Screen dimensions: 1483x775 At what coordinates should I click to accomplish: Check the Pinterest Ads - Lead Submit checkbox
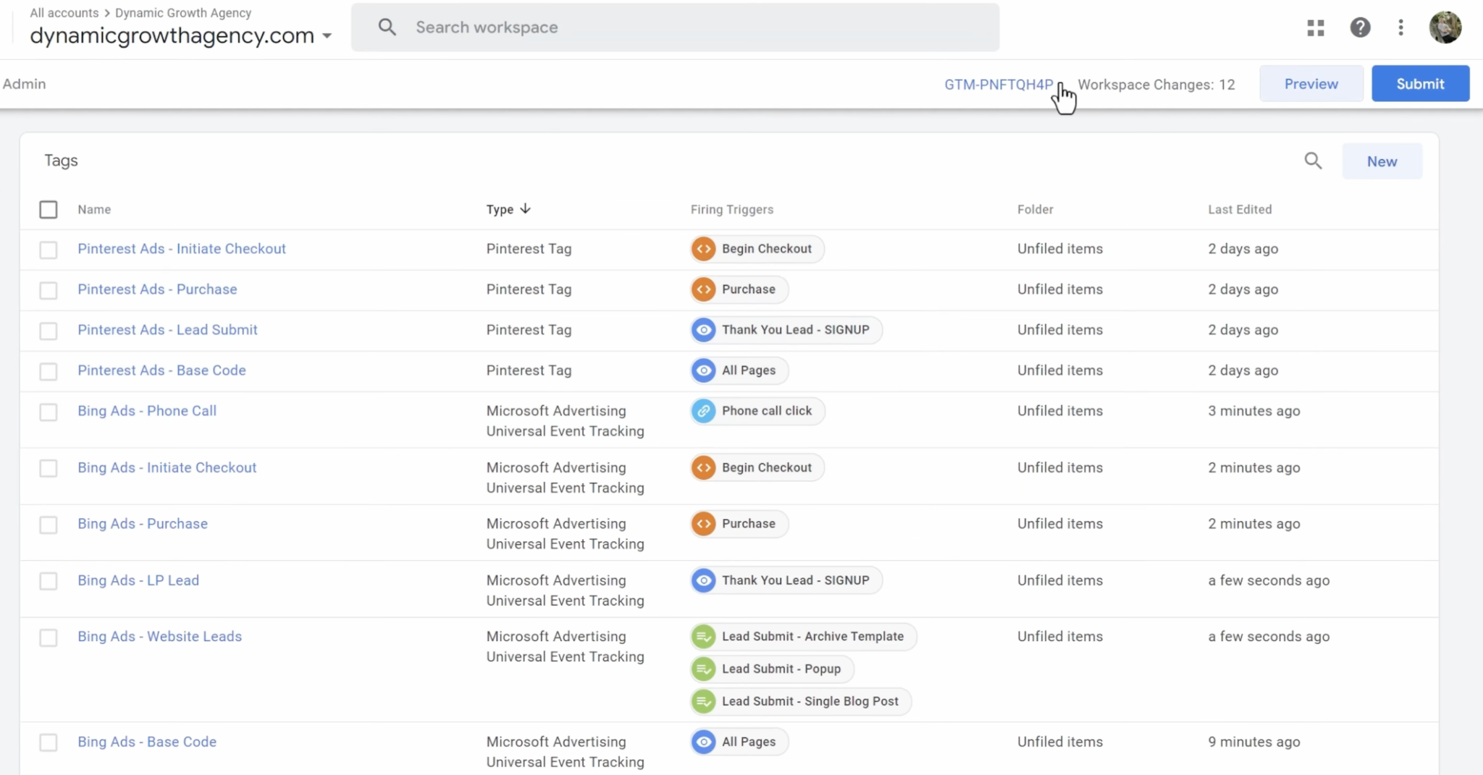pos(49,331)
